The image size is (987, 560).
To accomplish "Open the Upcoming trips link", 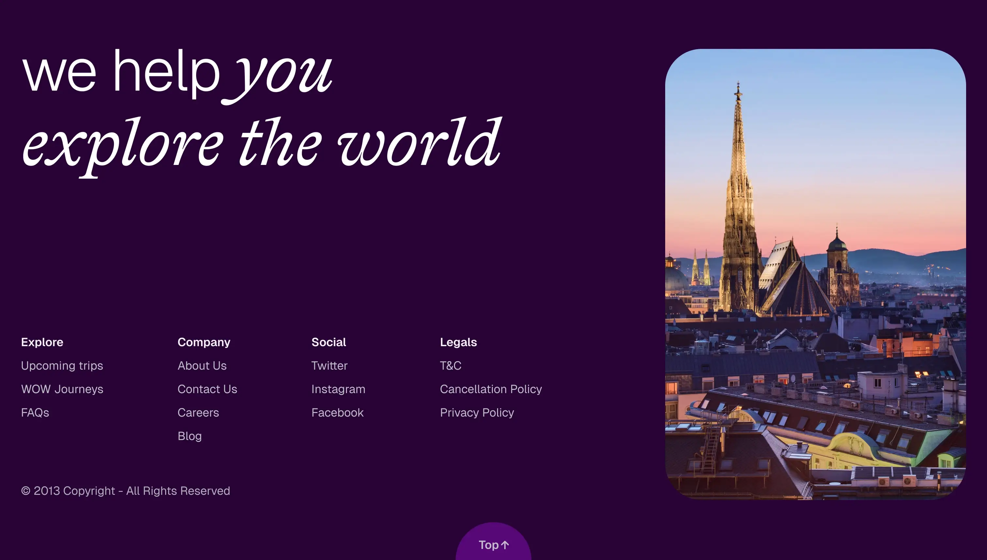I will tap(62, 365).
